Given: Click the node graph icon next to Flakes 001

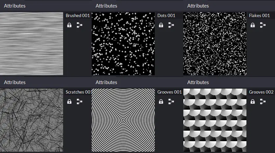Looking at the screenshot, I should point(263,25).
